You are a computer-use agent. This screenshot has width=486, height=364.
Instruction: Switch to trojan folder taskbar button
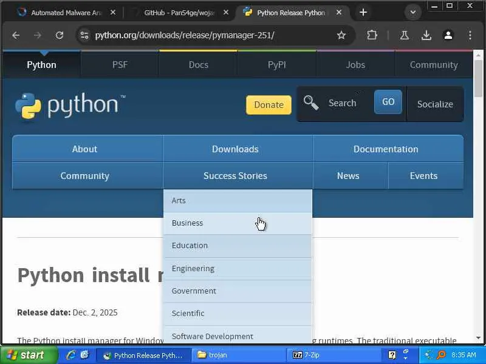point(238,355)
